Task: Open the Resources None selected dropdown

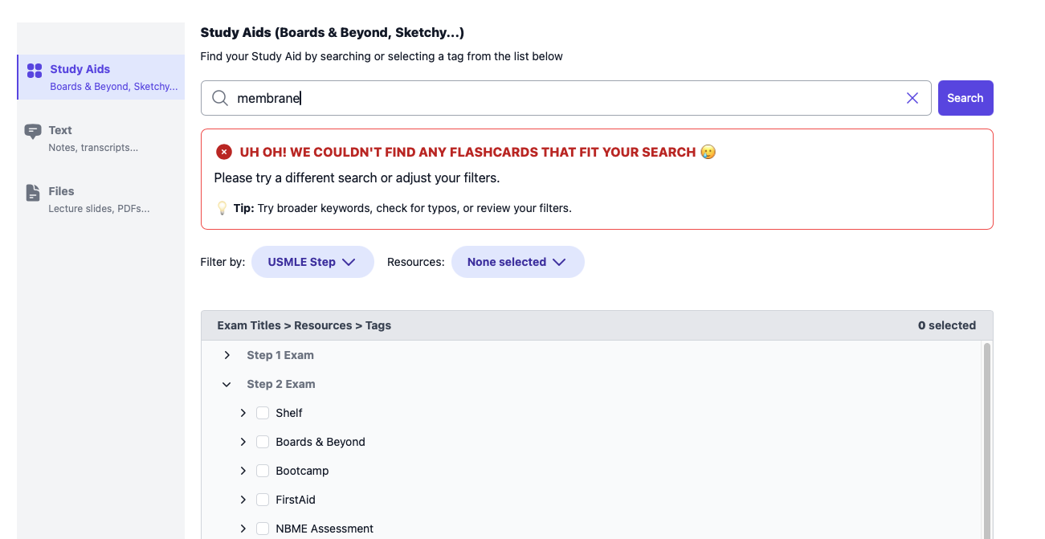Action: pos(517,262)
